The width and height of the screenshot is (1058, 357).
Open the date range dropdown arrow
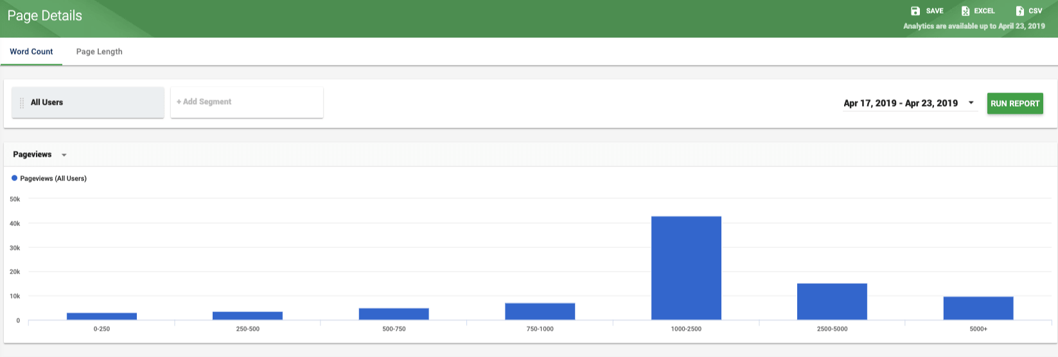pos(971,103)
